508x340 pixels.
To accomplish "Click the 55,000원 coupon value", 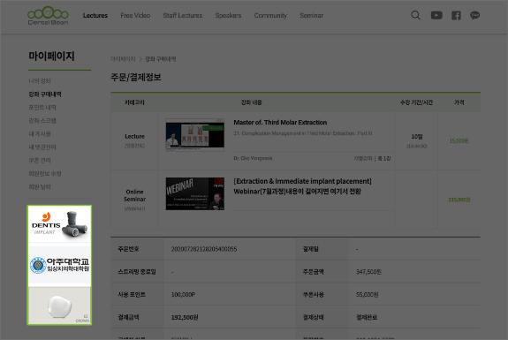I will pyautogui.click(x=367, y=295).
